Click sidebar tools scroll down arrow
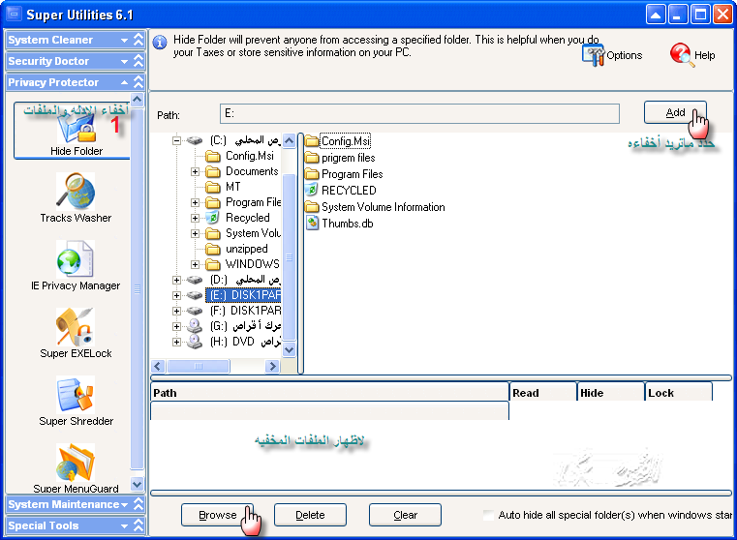Screen dimensions: 737x540 pyautogui.click(x=137, y=484)
